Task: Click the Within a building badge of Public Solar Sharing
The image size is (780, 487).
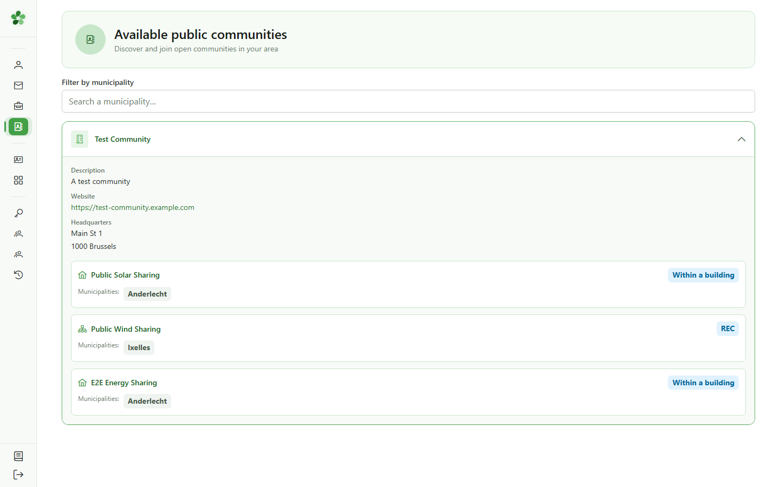Action: pyautogui.click(x=703, y=275)
